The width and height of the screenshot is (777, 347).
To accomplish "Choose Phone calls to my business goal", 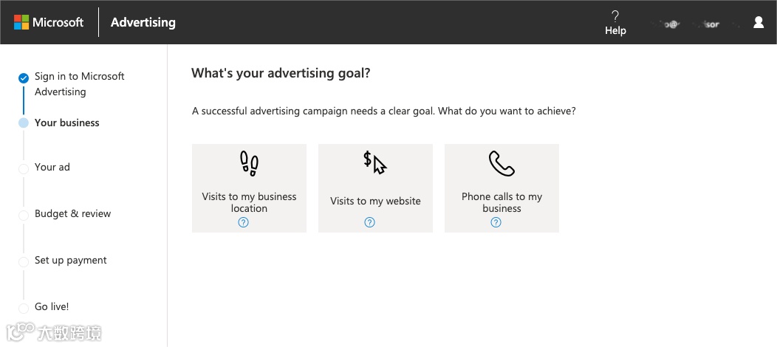I will [x=502, y=202].
